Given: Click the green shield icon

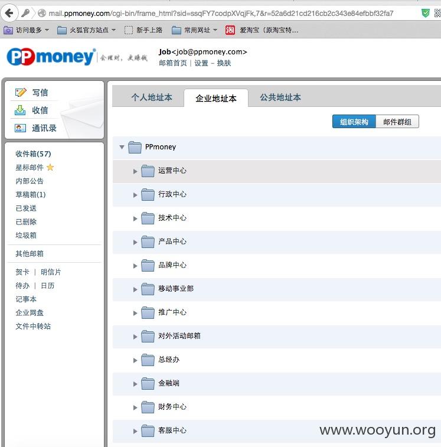Looking at the screenshot, I should click(x=425, y=13).
